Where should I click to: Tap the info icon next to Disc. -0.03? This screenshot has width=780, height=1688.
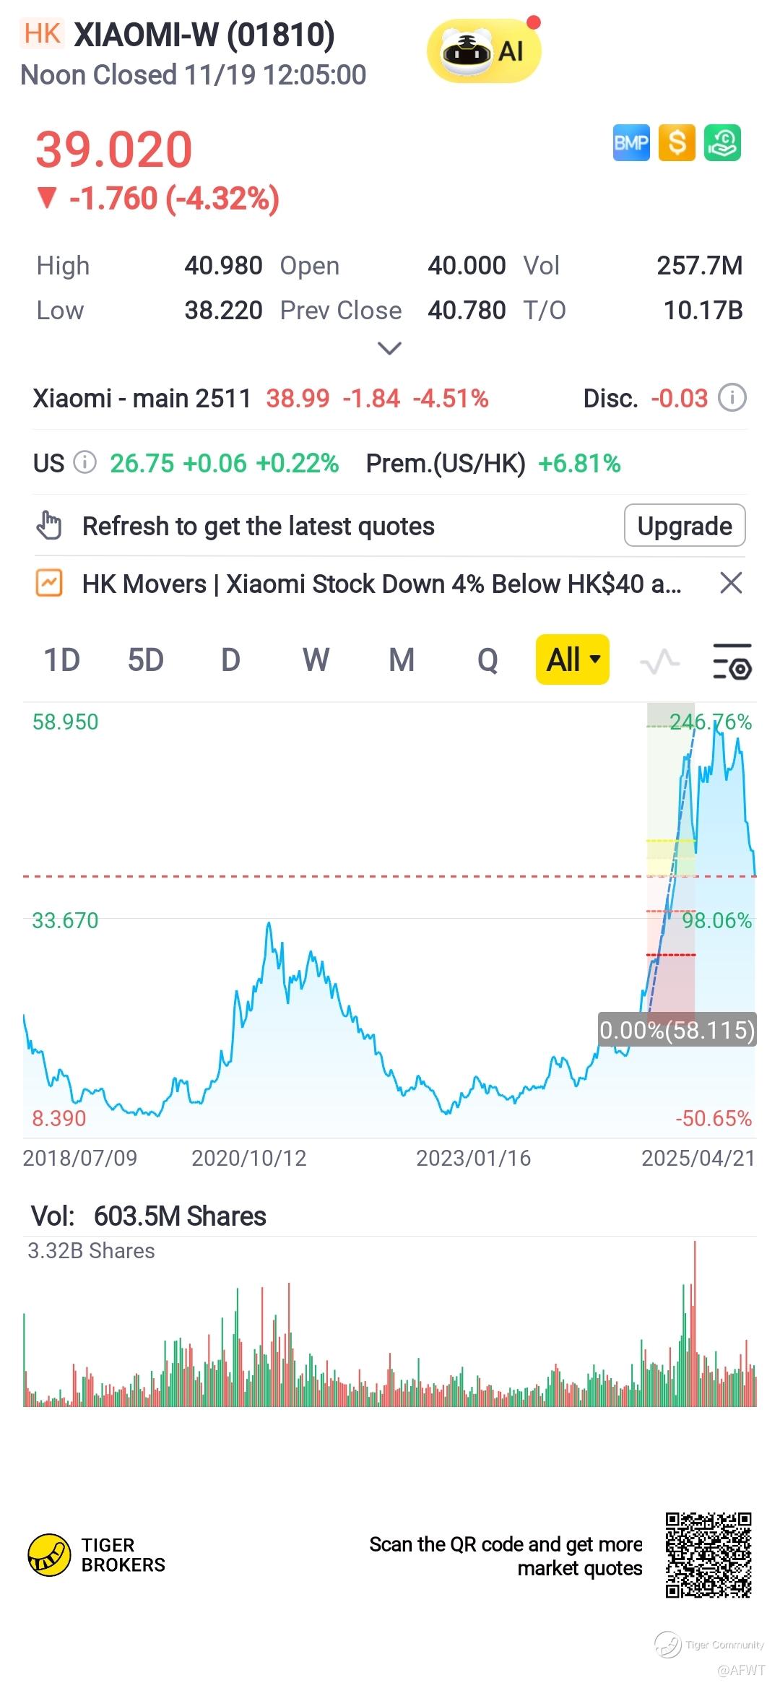[x=732, y=398]
